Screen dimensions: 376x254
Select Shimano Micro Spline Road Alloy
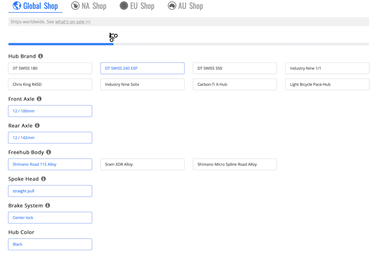click(235, 164)
